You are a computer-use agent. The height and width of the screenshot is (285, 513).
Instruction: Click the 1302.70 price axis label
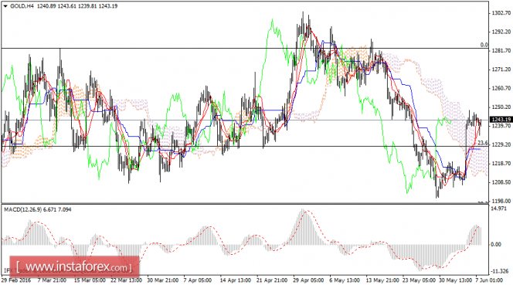(501, 13)
